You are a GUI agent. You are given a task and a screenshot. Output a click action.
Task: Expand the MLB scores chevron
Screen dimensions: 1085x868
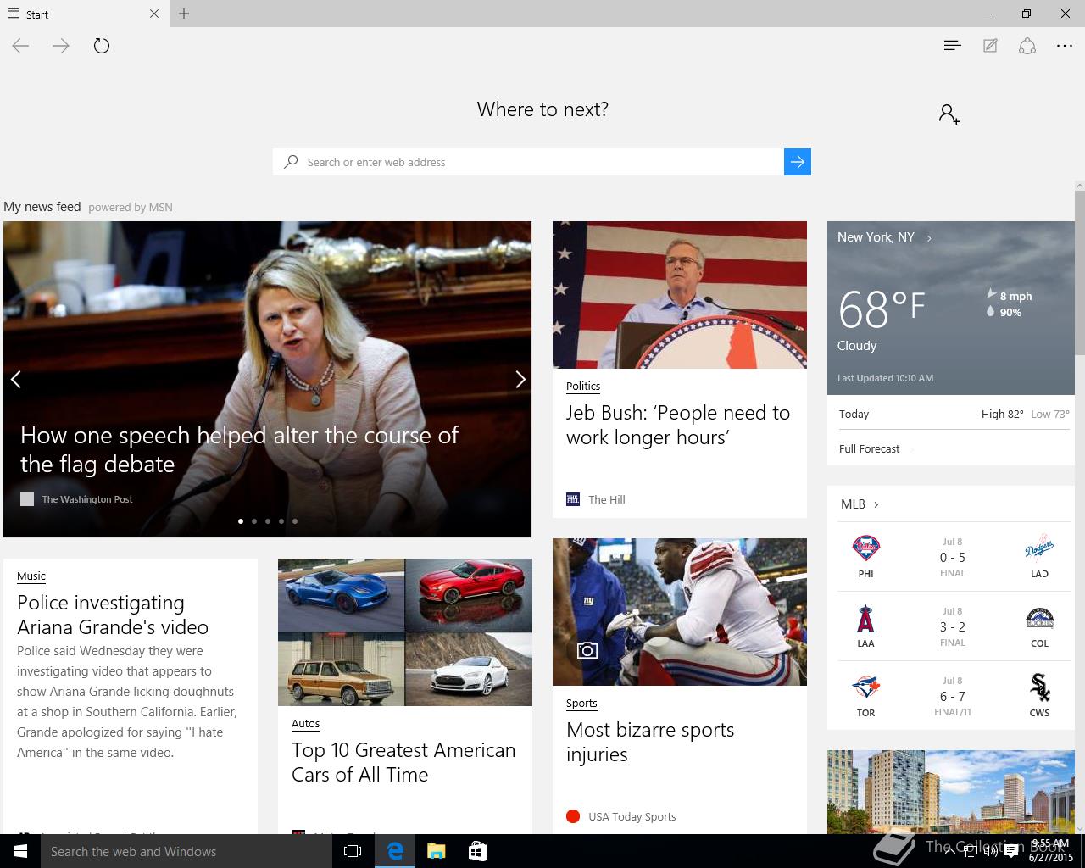click(876, 504)
